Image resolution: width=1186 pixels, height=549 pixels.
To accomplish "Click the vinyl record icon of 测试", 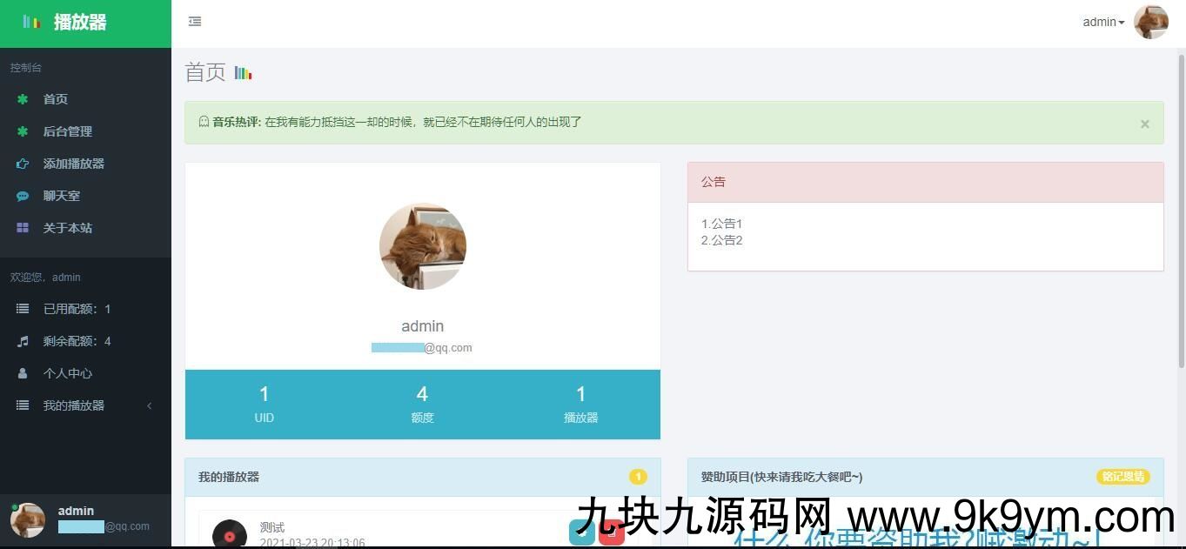I will pyautogui.click(x=230, y=535).
